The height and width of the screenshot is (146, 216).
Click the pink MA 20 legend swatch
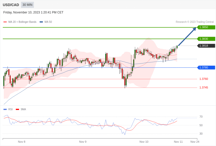5,22
